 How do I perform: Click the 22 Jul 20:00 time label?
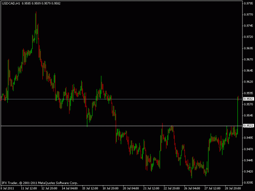click(172, 188)
